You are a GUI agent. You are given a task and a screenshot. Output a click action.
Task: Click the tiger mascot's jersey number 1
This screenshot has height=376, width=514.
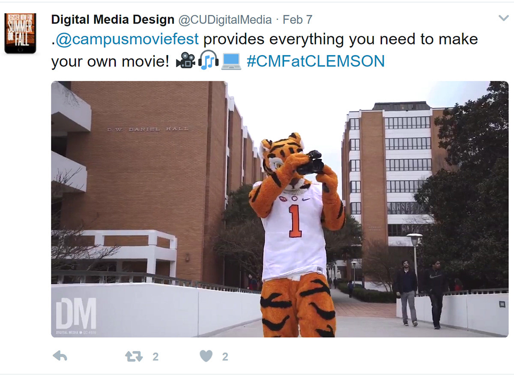(x=295, y=221)
